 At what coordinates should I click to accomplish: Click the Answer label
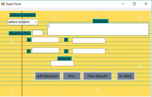[64, 58]
